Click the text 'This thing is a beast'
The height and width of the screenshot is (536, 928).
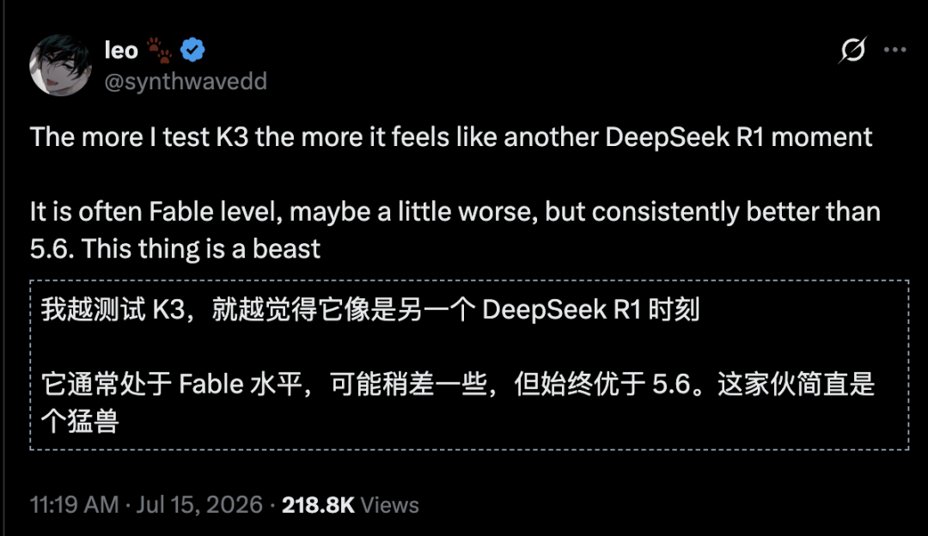click(200, 248)
